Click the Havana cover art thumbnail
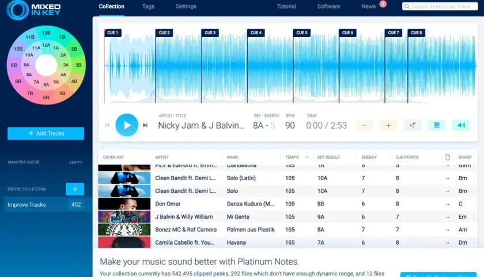 124,242
